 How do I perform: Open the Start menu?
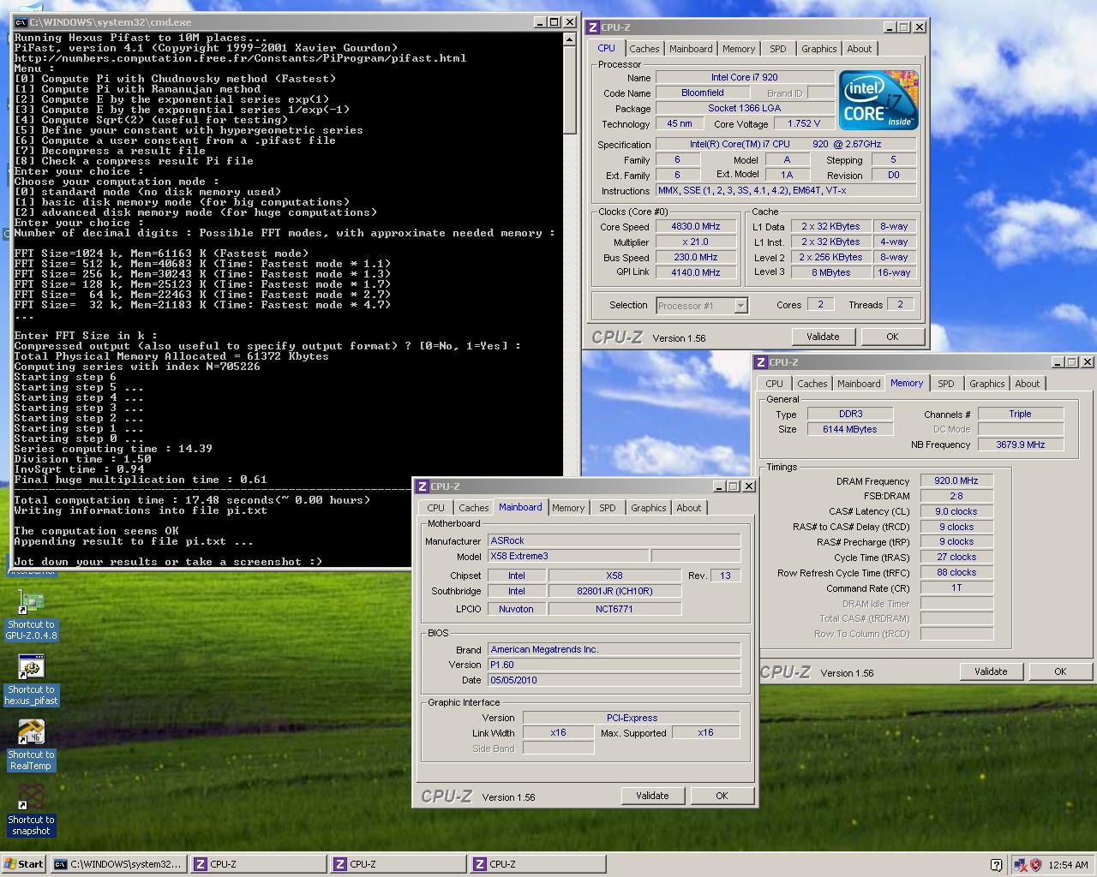click(x=24, y=864)
